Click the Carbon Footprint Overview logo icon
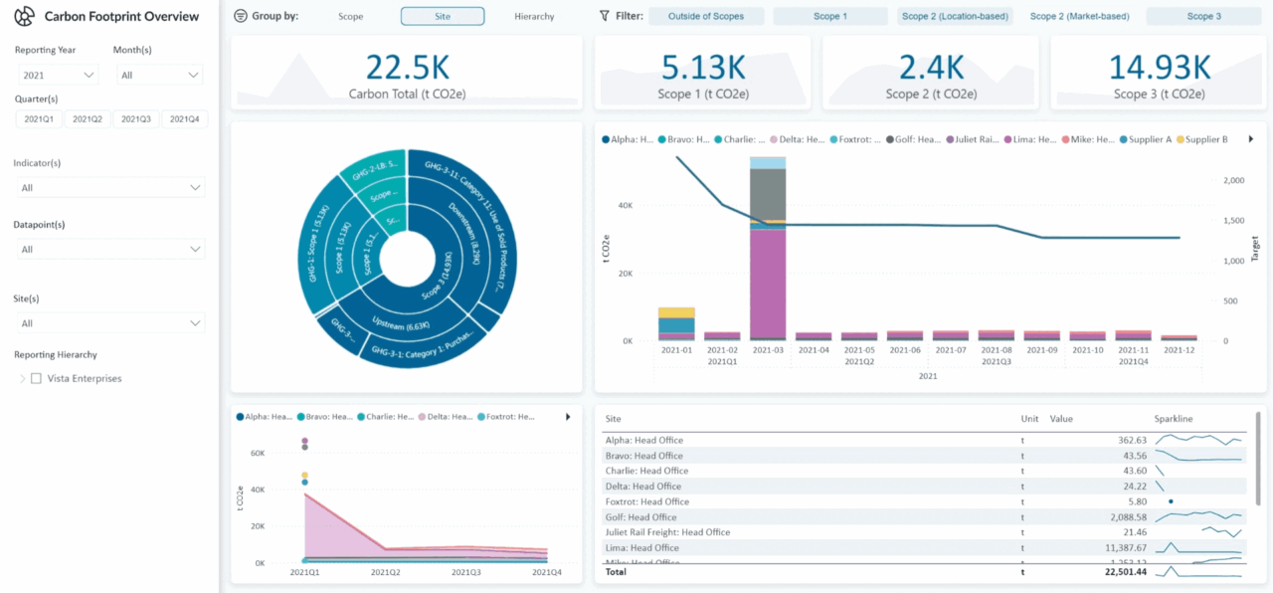The image size is (1273, 593). [x=24, y=16]
